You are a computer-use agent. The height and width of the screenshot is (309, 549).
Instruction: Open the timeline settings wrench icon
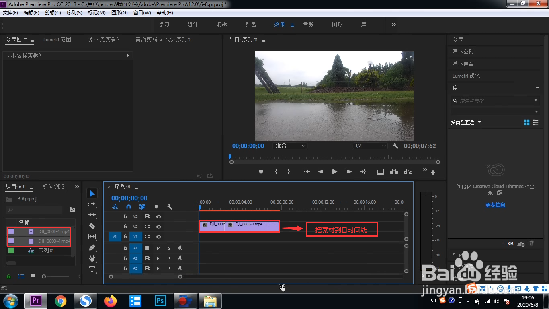(170, 206)
